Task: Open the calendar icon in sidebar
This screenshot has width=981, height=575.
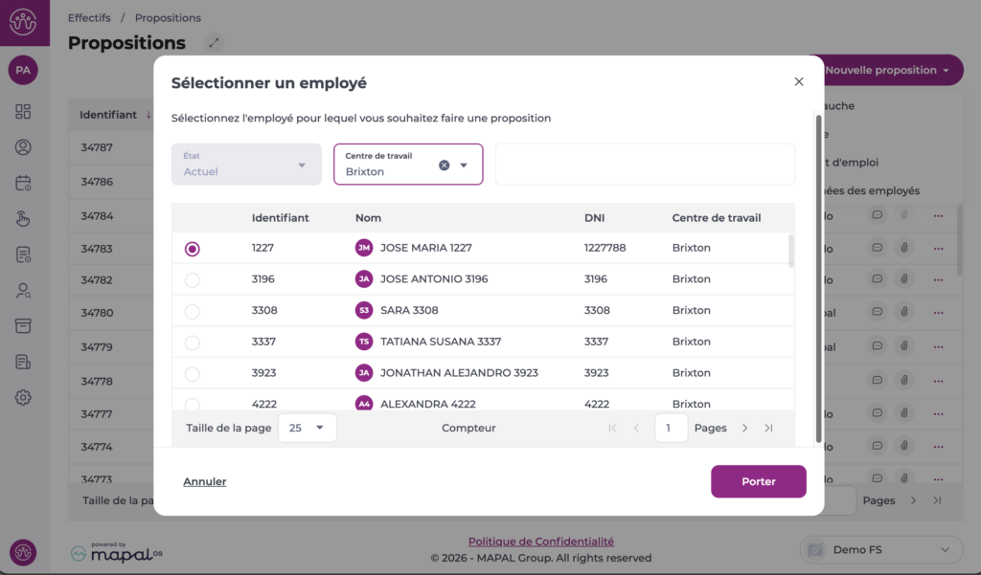Action: (23, 183)
